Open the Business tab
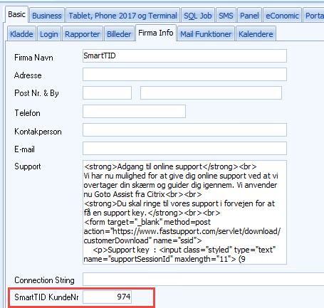 (47, 16)
